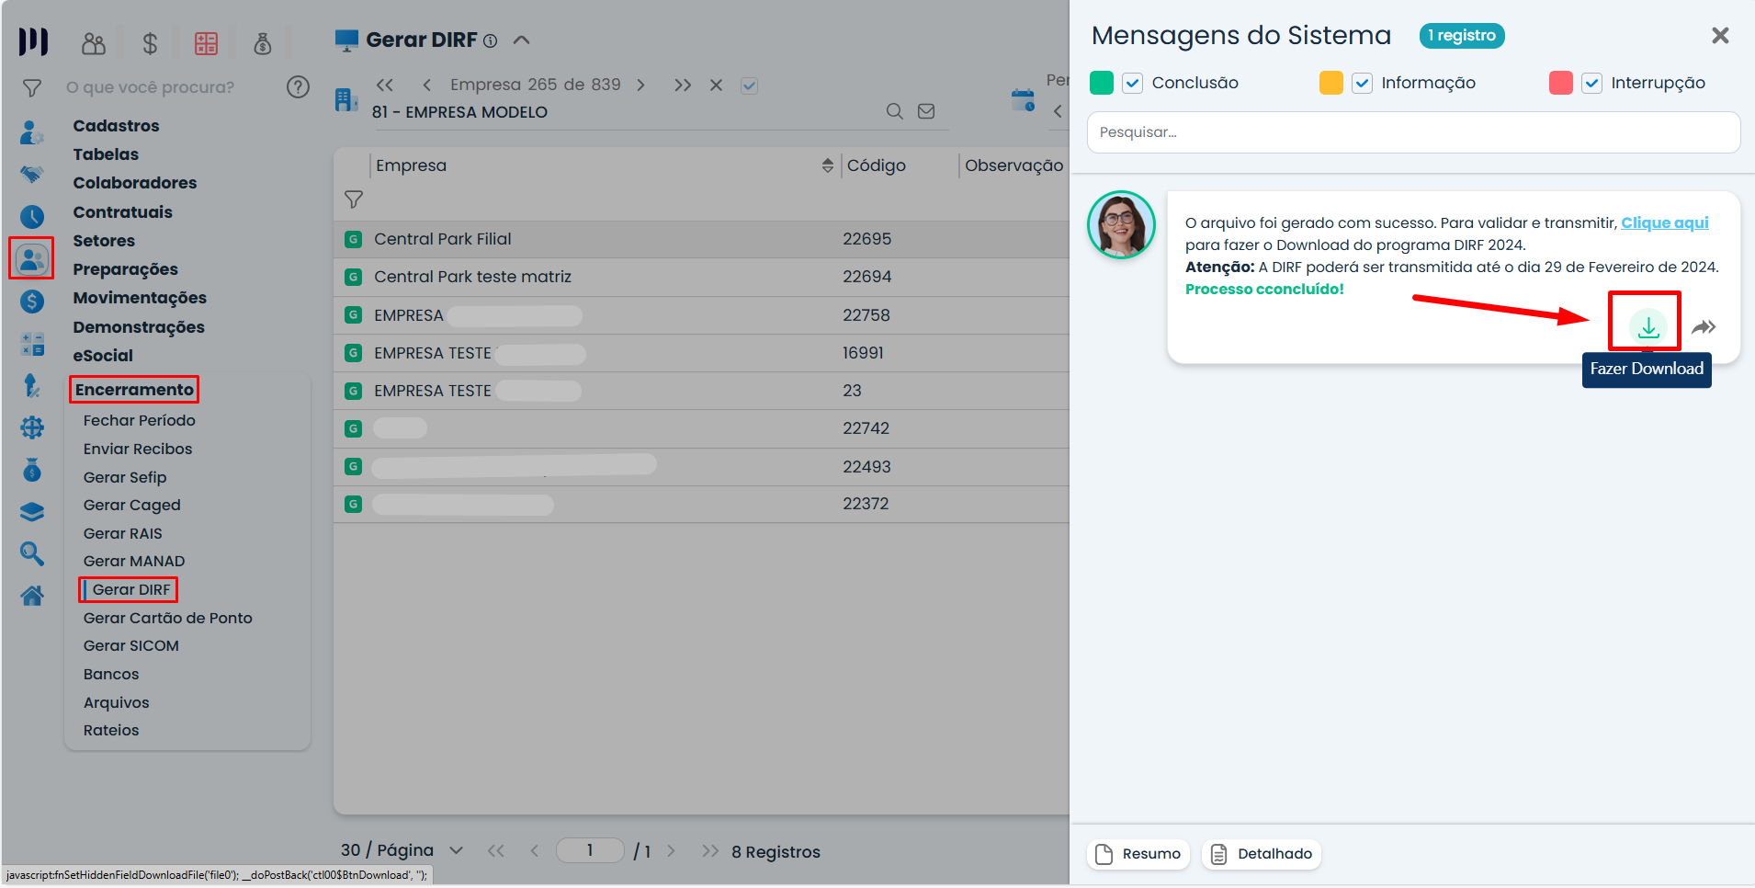
Task: Click the red Interrupção color swatch
Action: coord(1560,83)
